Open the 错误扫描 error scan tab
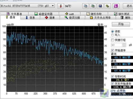Image resolution: width=133 pixels, height=99 pixels. point(72,18)
